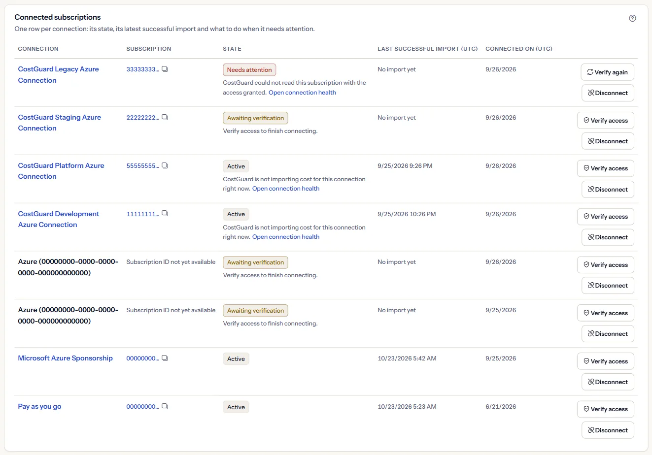Viewport: 652px width, 455px height.
Task: Verify access for Pay as you go
Action: click(606, 409)
